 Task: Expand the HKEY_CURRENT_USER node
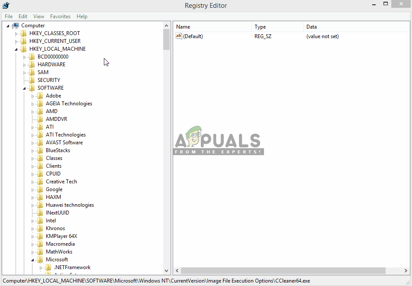tap(16, 42)
